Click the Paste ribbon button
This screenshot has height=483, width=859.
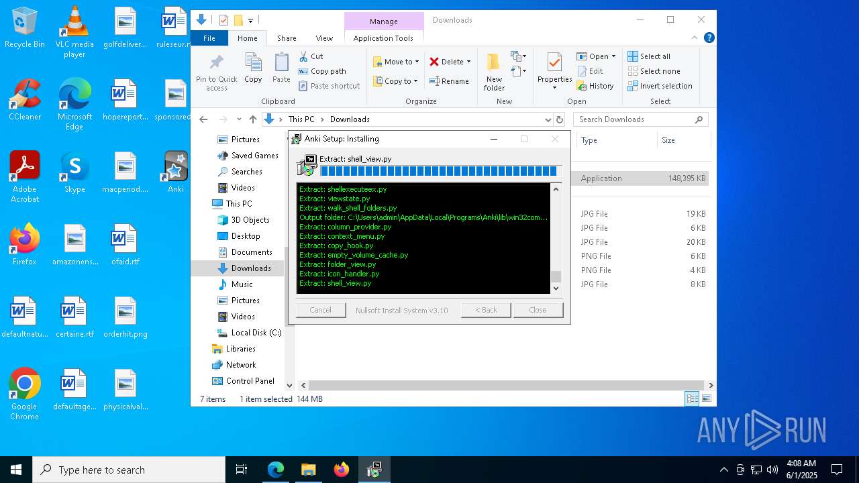[x=281, y=68]
